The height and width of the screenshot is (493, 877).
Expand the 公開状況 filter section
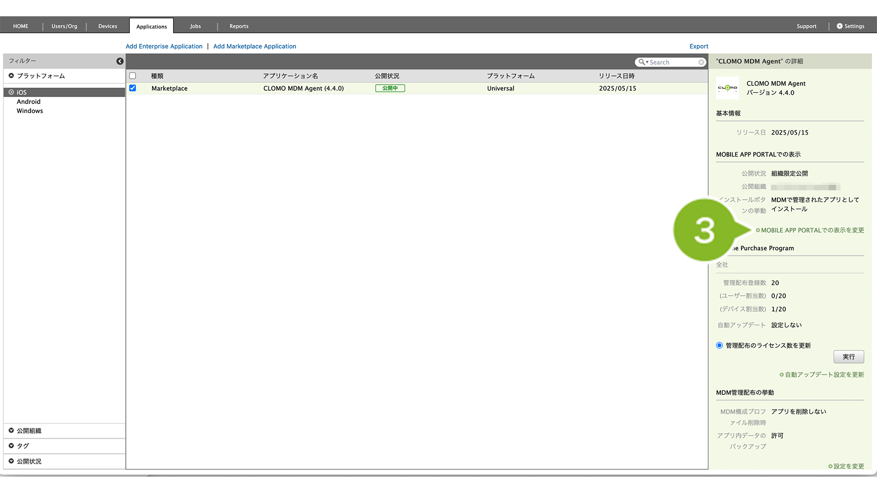[x=11, y=461]
